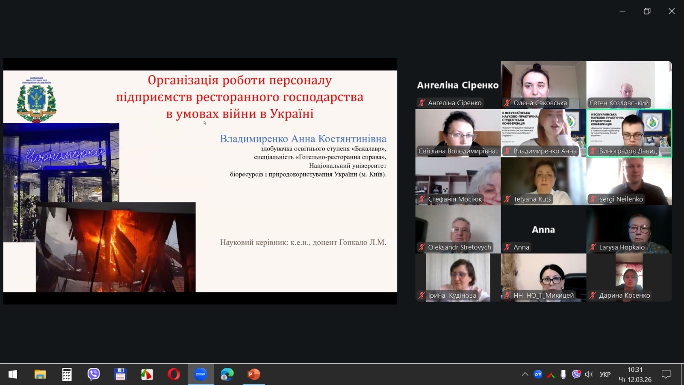Viewport: 684px width, 385px height.
Task: Select Владимиренко Анна participant video
Action: 543,133
